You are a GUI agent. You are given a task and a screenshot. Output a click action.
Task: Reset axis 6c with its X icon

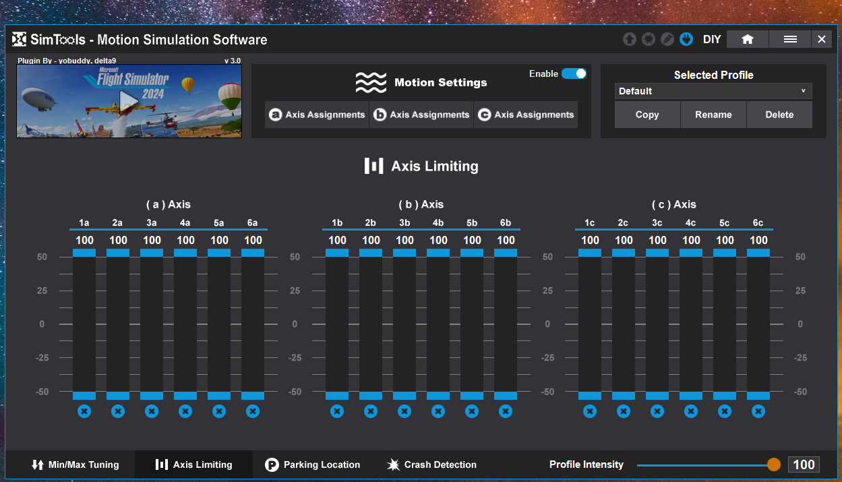click(x=758, y=411)
